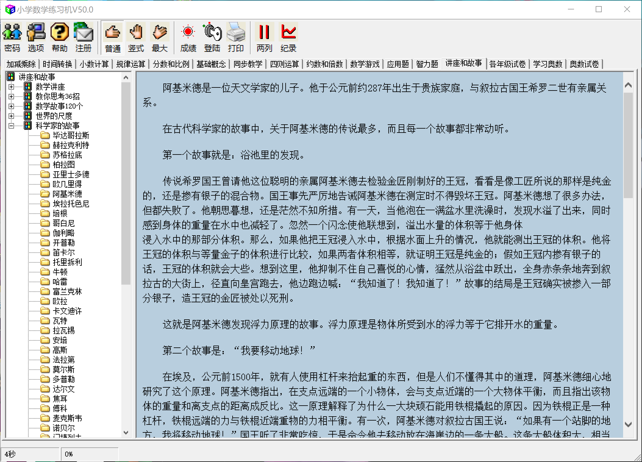
Task: Select the 竖式 vertical format icon
Action: (136, 37)
